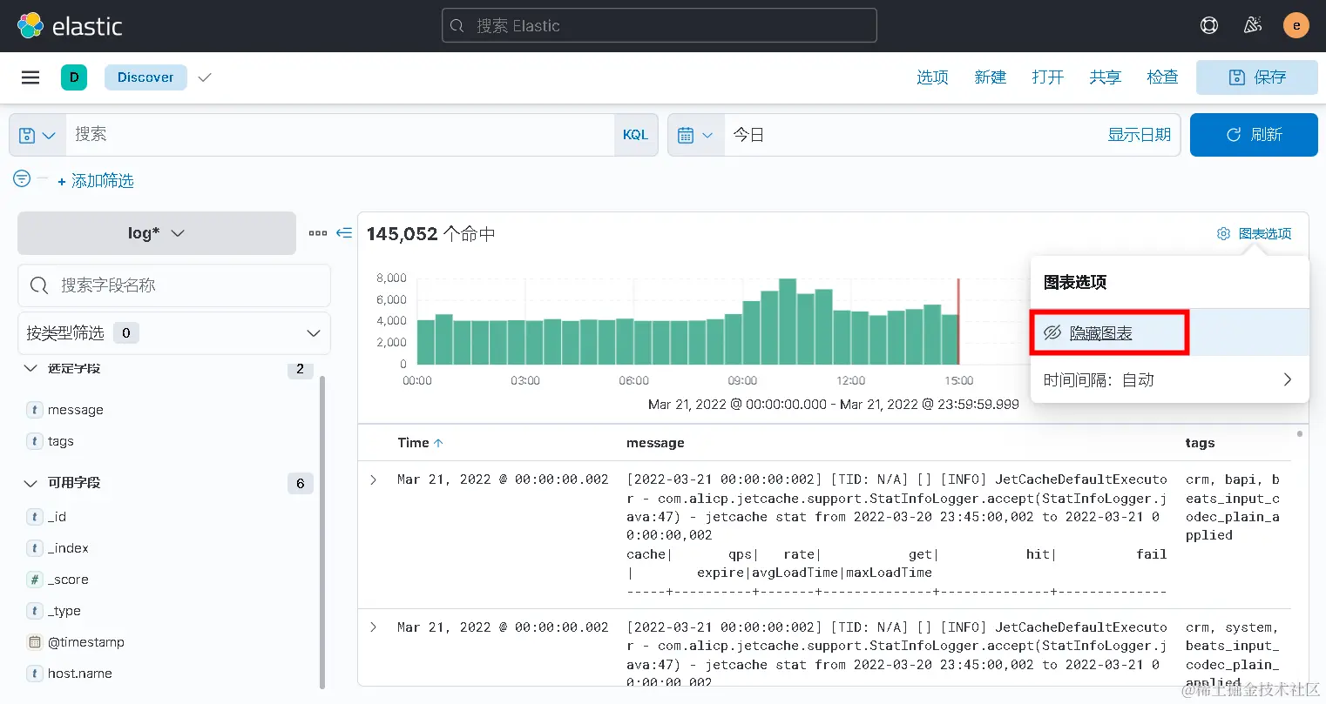This screenshot has height=704, width=1326.
Task: Click 打开 to open a saved search
Action: 1048,77
